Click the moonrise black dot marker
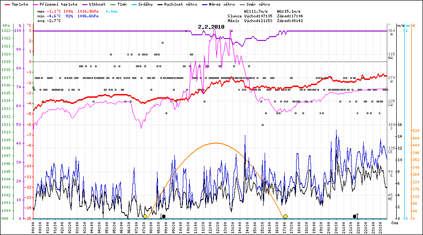Screen dimensions: 423x235 coord(355,216)
